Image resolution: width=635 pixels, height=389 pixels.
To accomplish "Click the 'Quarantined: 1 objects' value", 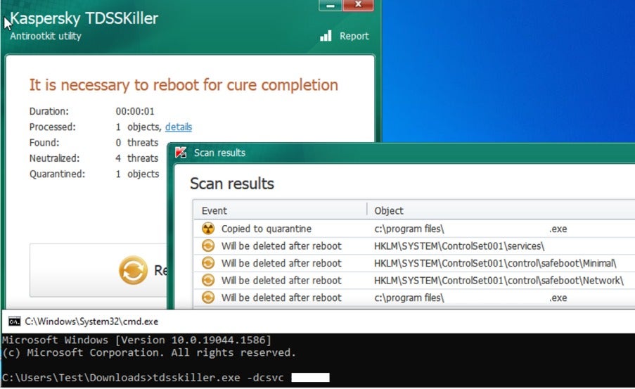I will tap(137, 174).
